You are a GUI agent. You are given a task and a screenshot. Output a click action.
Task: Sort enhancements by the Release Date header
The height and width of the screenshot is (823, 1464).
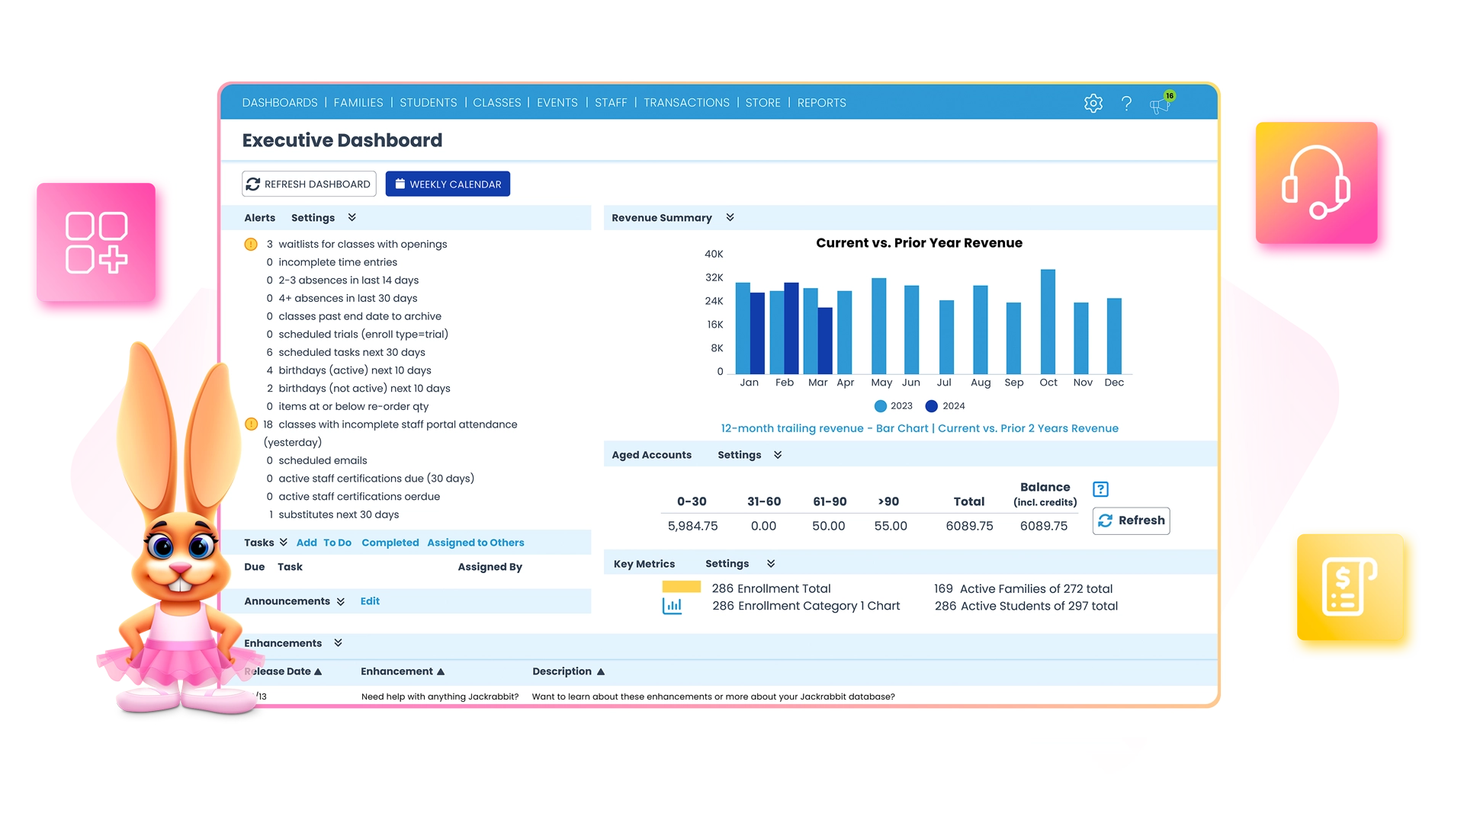tap(283, 671)
